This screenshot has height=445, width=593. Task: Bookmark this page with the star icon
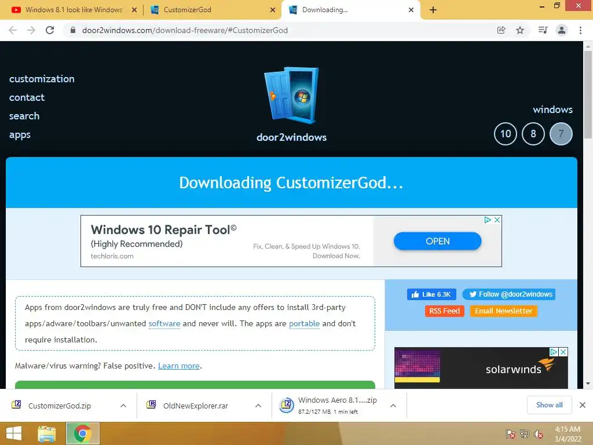tap(520, 30)
